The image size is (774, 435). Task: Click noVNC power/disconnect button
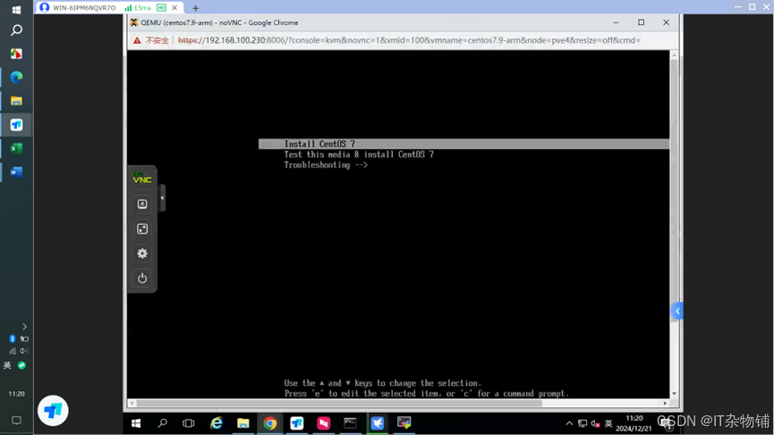click(142, 278)
